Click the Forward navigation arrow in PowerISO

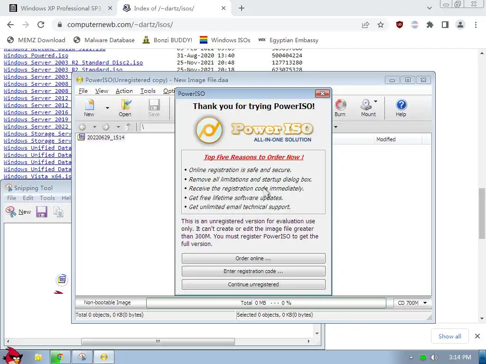pos(106,127)
